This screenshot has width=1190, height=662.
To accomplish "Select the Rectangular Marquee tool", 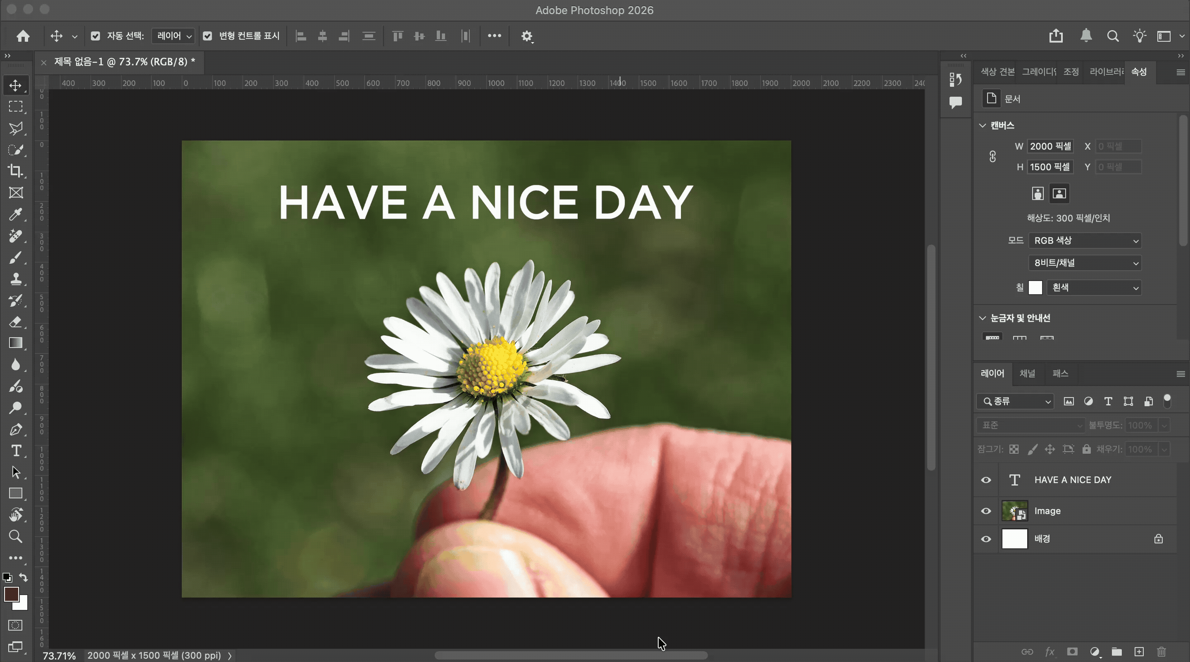I will tap(16, 107).
